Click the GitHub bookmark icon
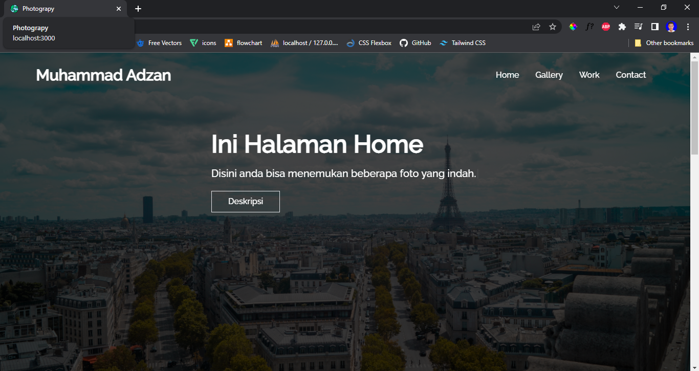The height and width of the screenshot is (371, 699). click(x=404, y=43)
